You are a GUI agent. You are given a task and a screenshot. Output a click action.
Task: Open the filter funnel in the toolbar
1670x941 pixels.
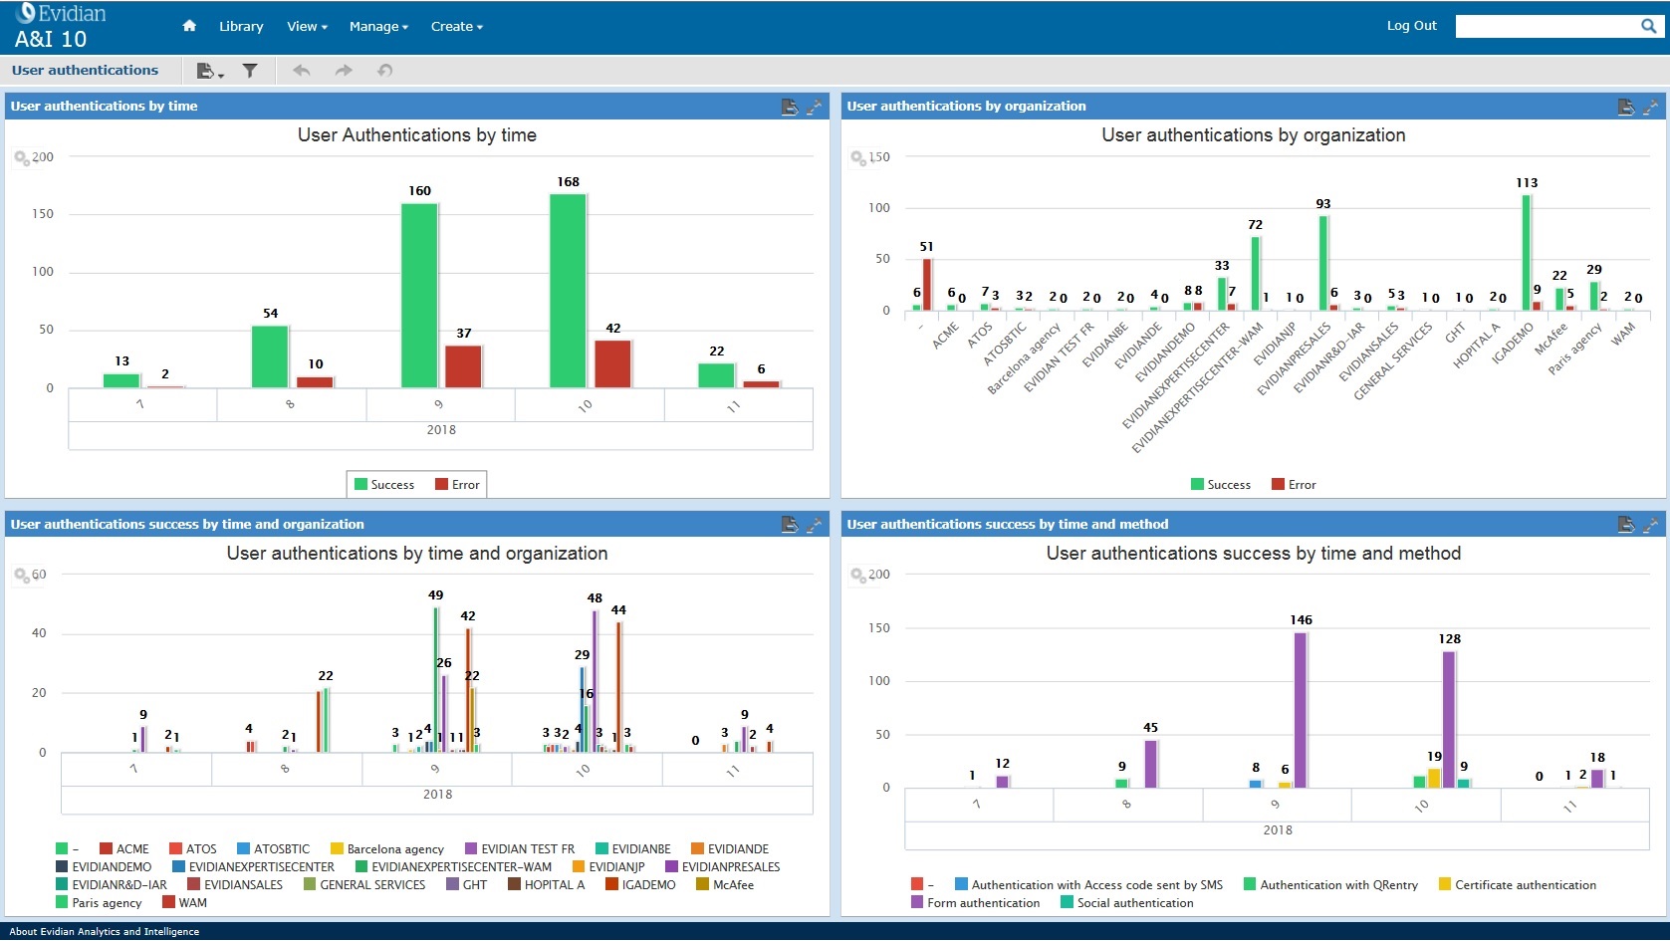point(250,71)
